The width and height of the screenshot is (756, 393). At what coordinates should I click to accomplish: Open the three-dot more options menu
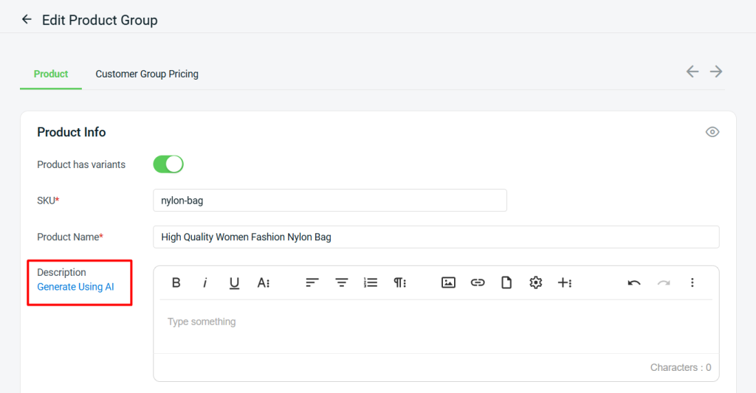click(x=693, y=282)
